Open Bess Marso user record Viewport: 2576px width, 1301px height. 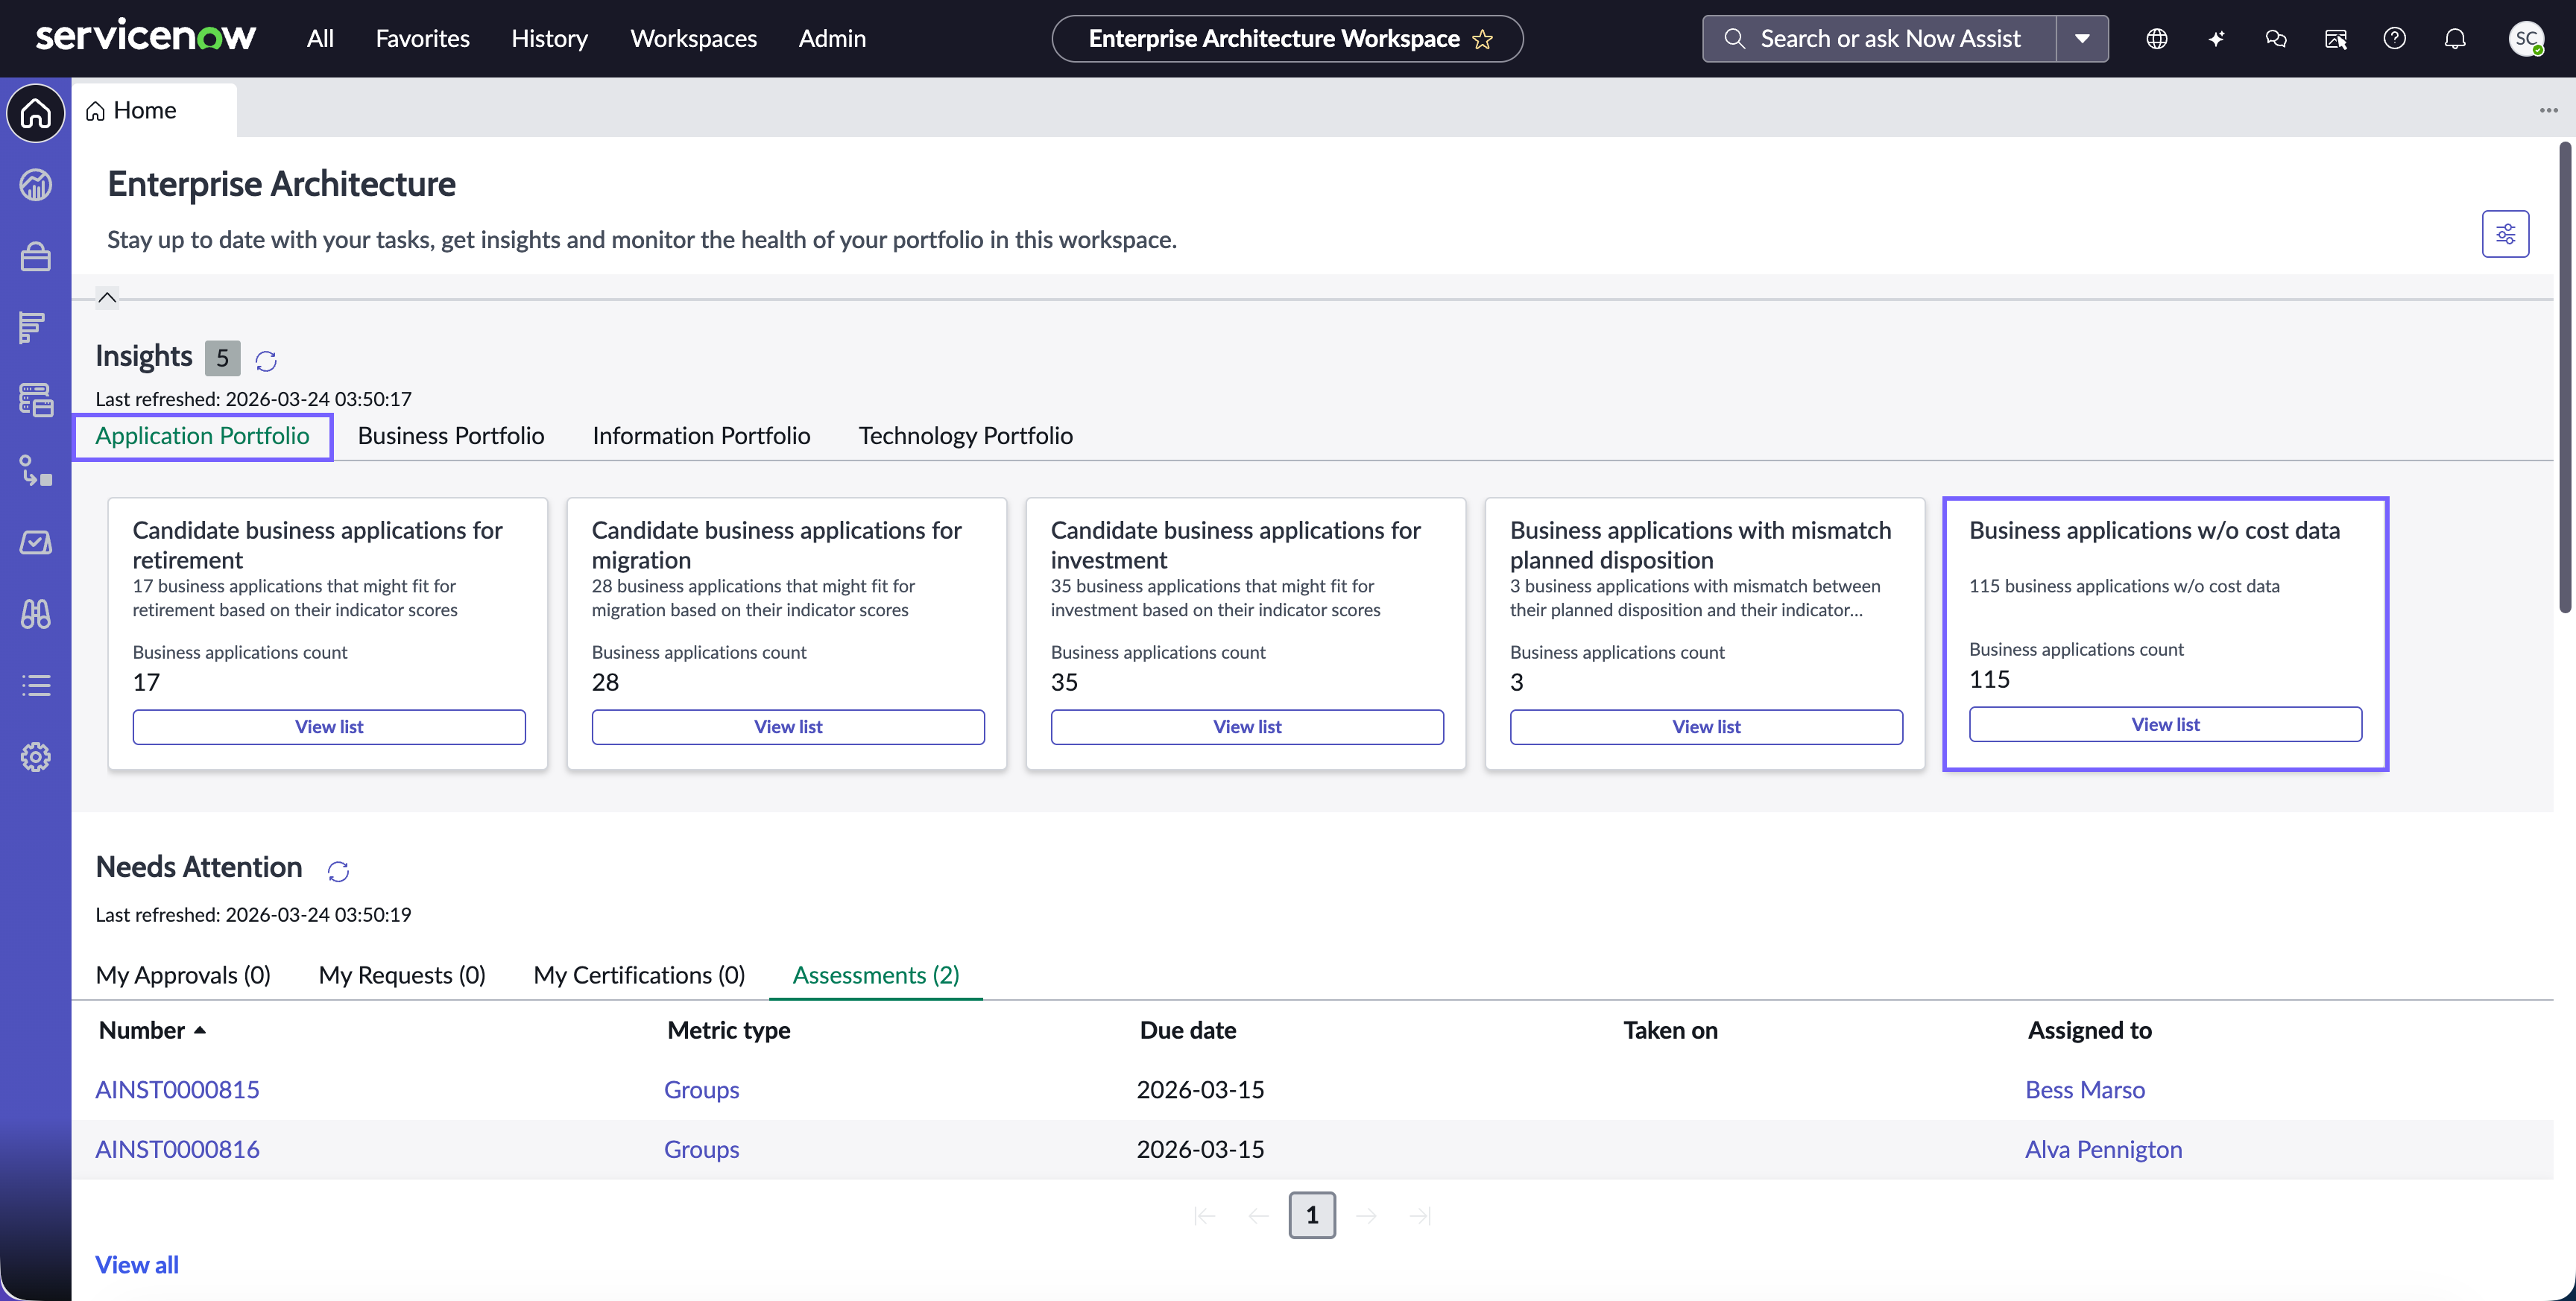(2085, 1090)
